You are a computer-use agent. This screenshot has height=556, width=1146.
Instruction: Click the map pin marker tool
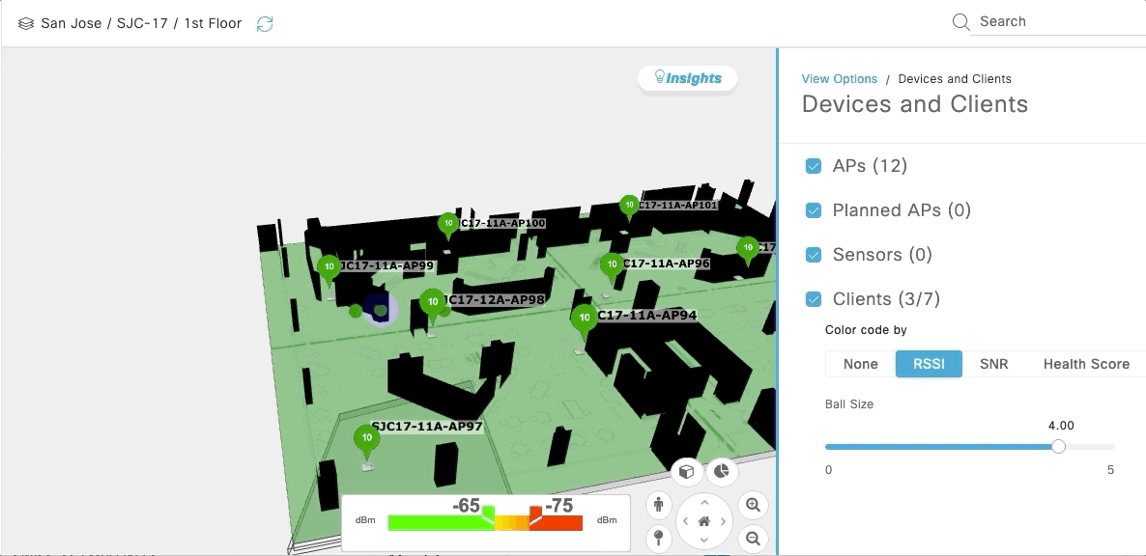click(659, 538)
